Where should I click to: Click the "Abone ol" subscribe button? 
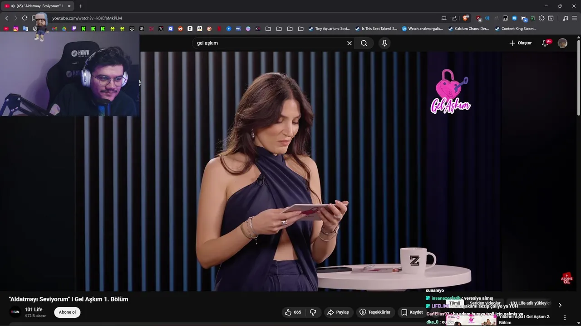point(67,312)
